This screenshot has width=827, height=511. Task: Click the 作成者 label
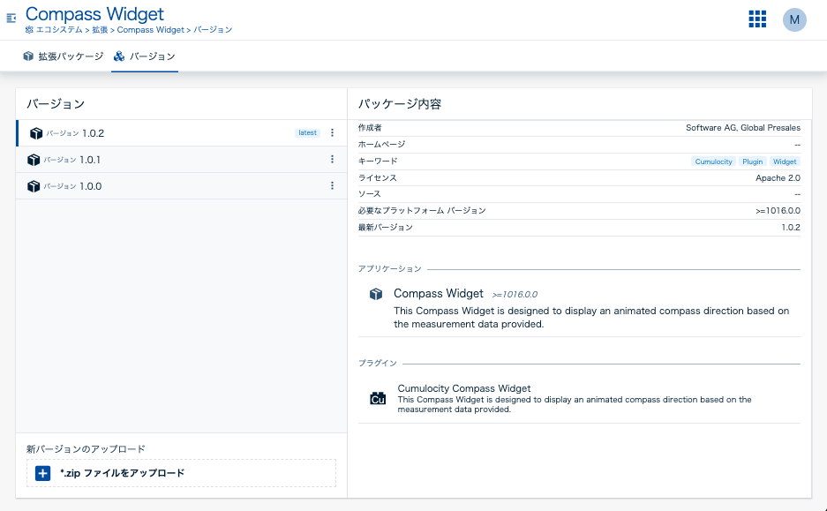[370, 128]
